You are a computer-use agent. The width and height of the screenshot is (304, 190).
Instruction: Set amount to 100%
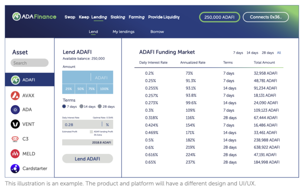(105, 89)
